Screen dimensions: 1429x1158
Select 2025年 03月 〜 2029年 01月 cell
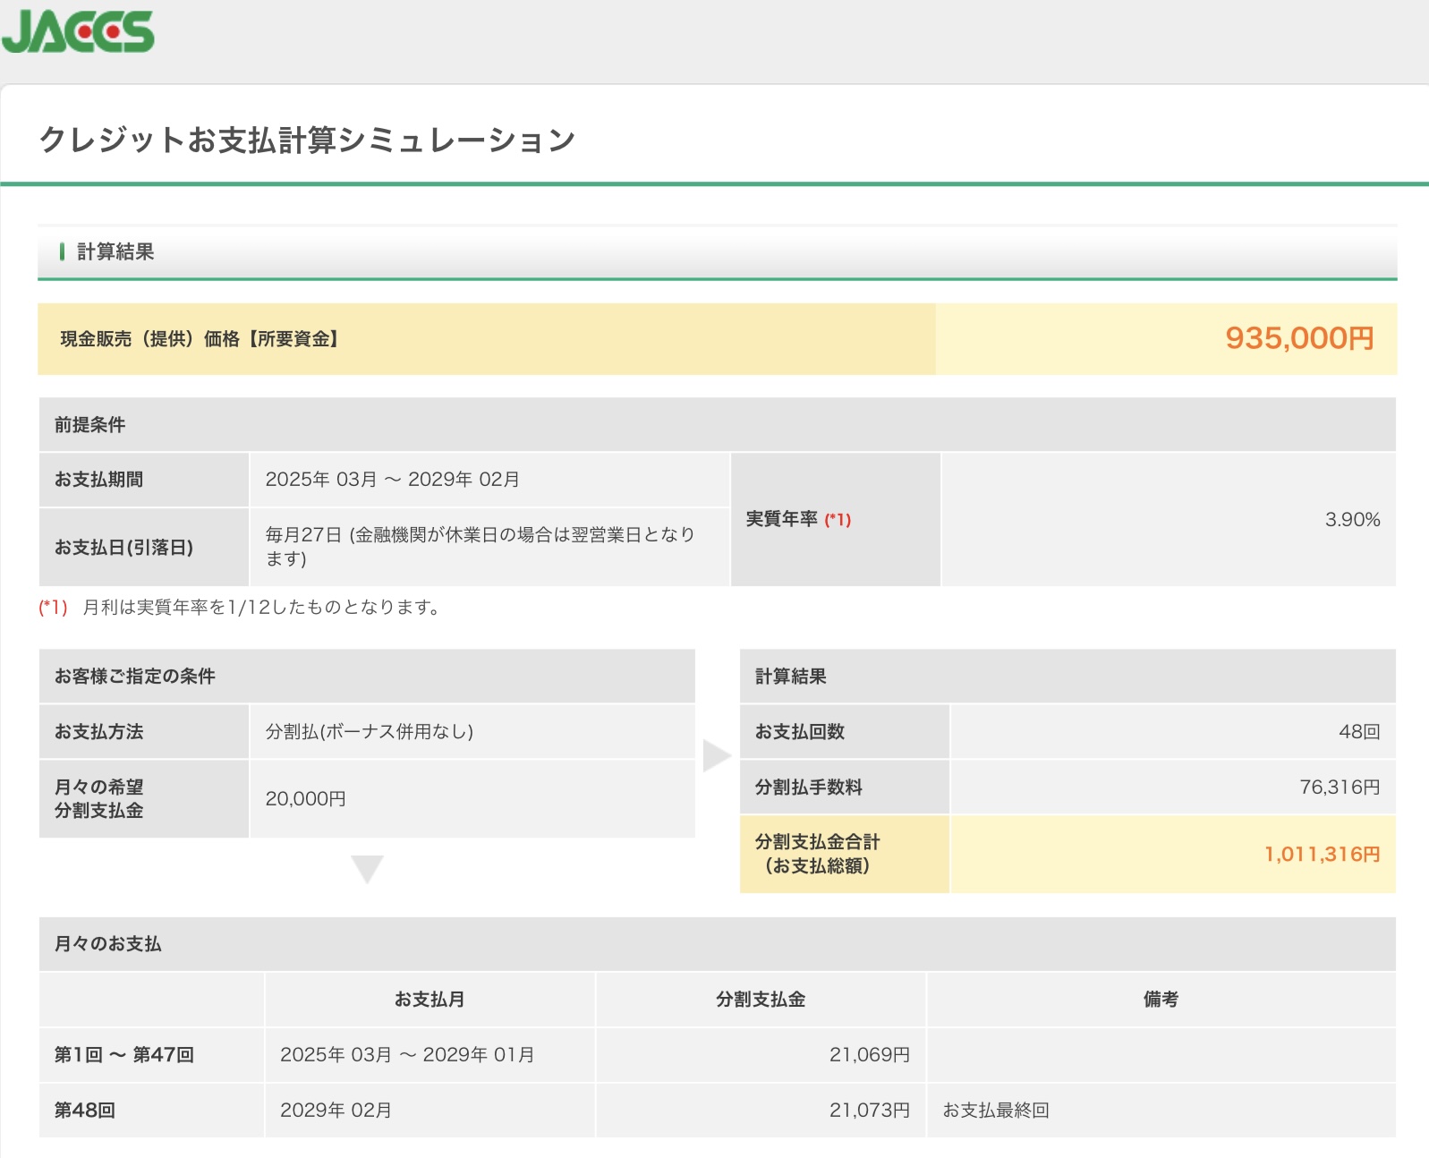coord(407,1055)
